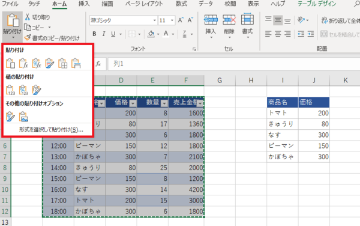Click Paste Values and Source Formatting icon

(37, 90)
